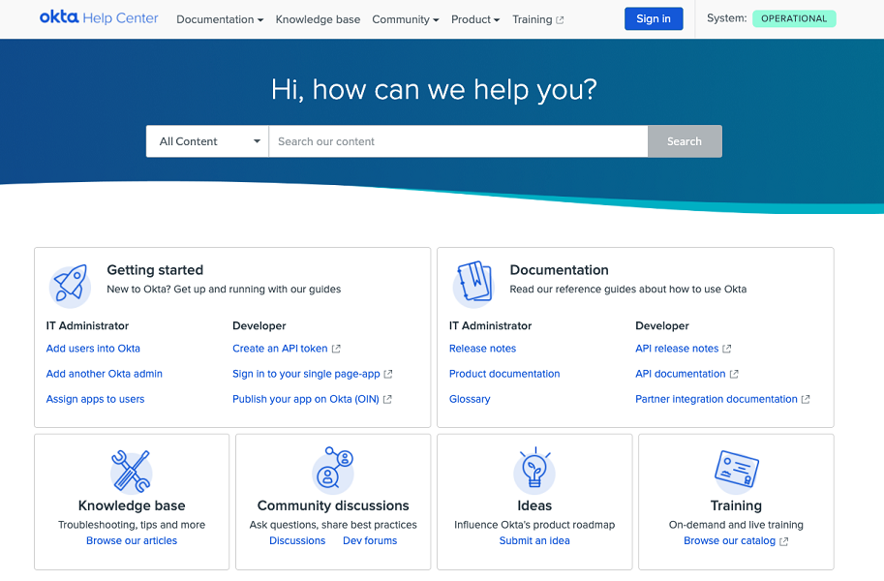Open Sign in to your single page-app link
The image size is (884, 581).
[306, 374]
